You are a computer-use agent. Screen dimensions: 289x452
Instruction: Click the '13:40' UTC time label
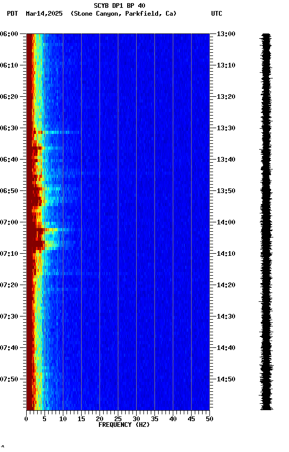(x=226, y=160)
